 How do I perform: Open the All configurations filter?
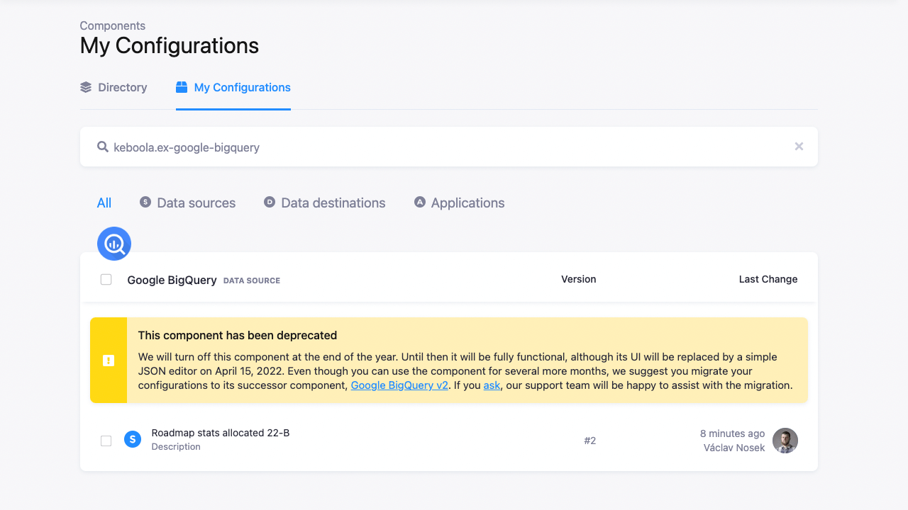104,202
